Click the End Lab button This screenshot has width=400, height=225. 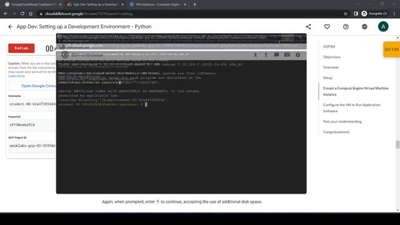[21, 48]
